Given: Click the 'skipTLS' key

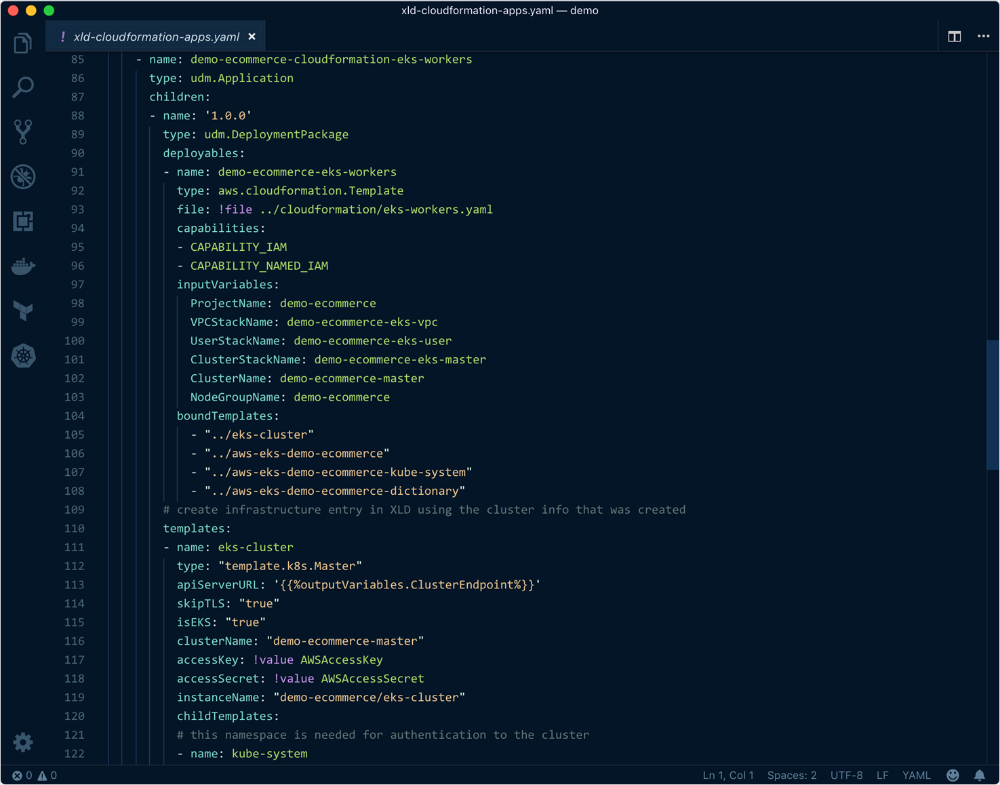Looking at the screenshot, I should coord(201,603).
